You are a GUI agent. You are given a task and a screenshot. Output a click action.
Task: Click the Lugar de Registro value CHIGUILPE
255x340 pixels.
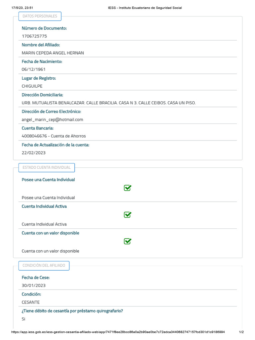(32, 86)
